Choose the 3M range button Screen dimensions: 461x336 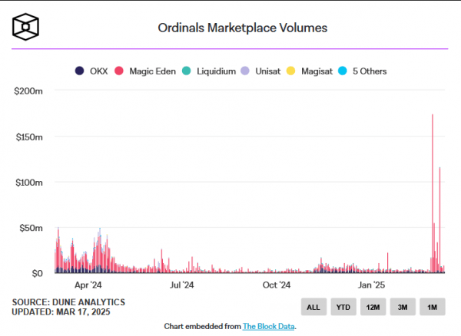point(403,307)
